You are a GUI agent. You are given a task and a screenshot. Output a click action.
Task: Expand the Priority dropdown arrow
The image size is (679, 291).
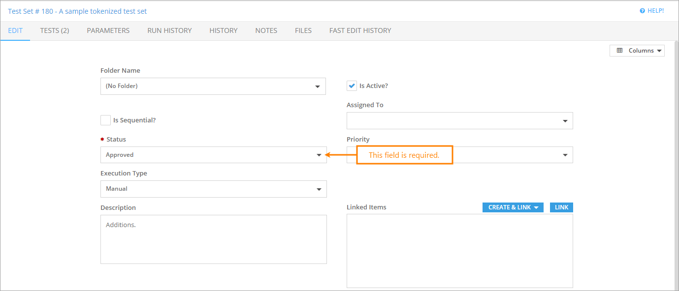[565, 155]
